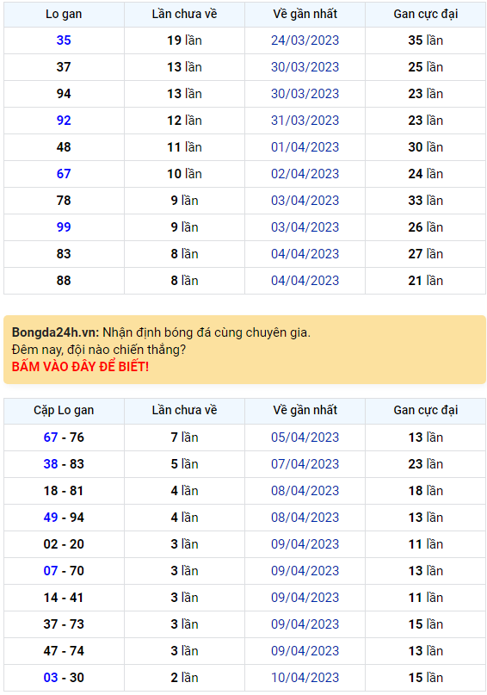
Task: Open the date 07/04/2023
Action: [305, 464]
